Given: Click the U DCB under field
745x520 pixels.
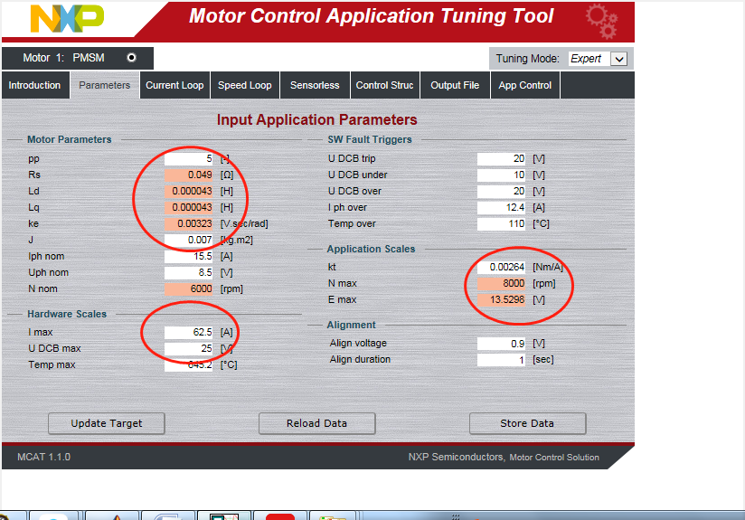Looking at the screenshot, I should pyautogui.click(x=501, y=175).
